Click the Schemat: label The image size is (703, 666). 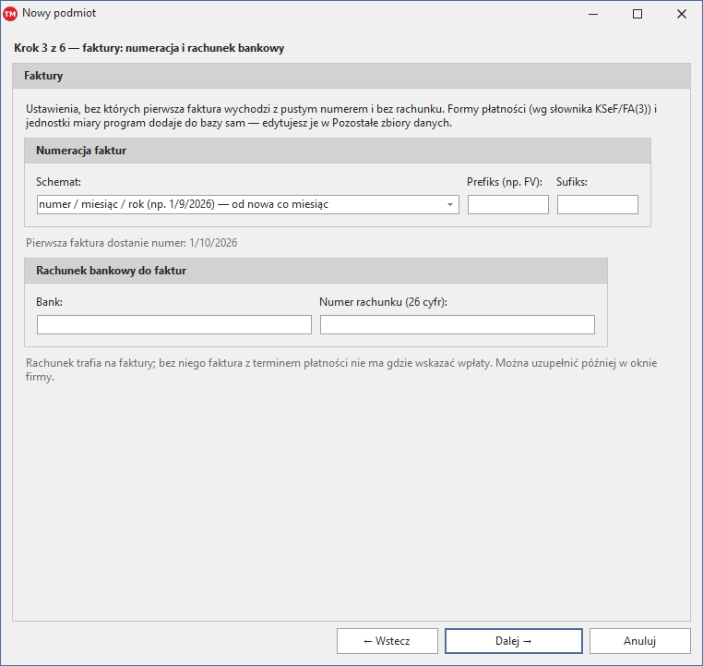(x=58, y=182)
